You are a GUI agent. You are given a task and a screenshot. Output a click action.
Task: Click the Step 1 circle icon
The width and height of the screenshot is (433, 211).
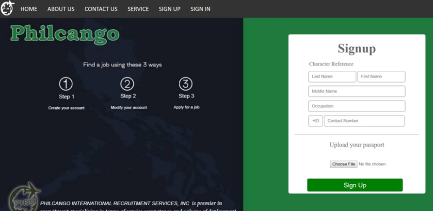66,84
